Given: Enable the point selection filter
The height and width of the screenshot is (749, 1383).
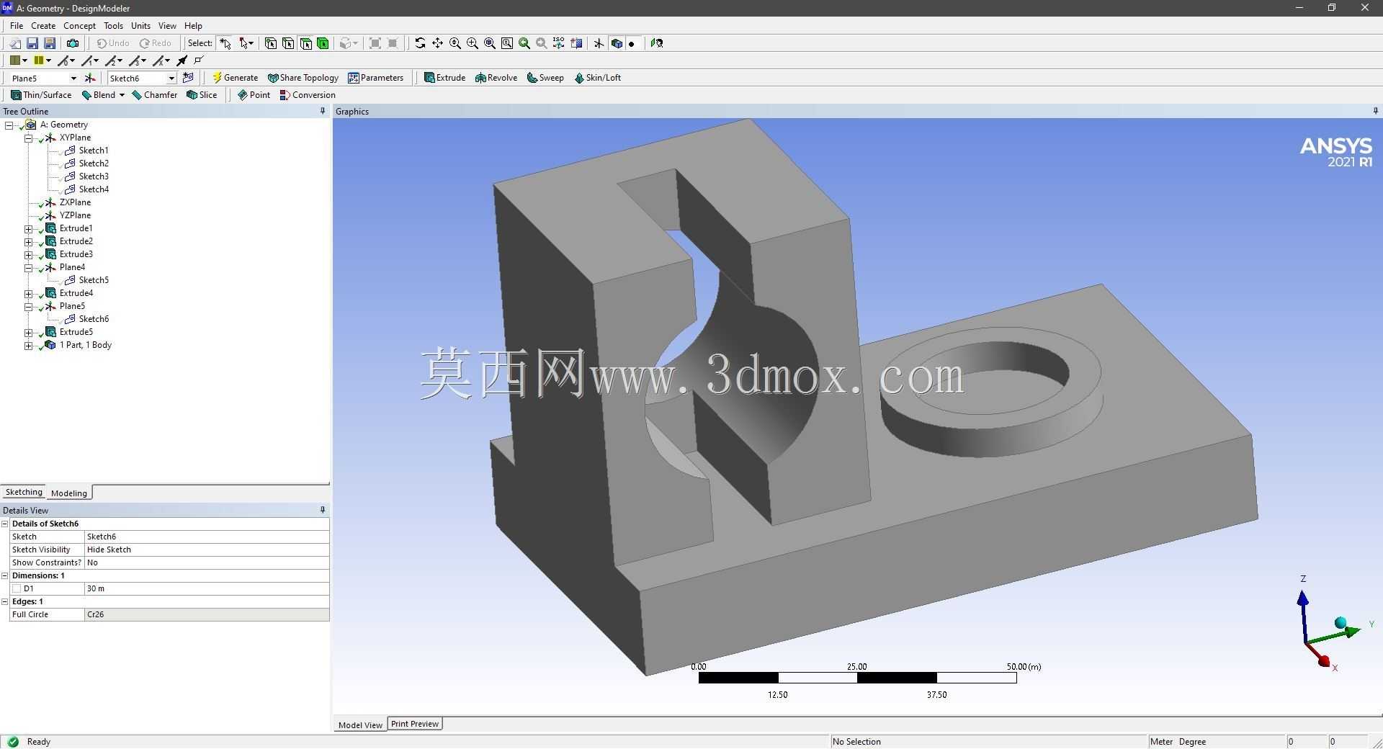Looking at the screenshot, I should (271, 43).
